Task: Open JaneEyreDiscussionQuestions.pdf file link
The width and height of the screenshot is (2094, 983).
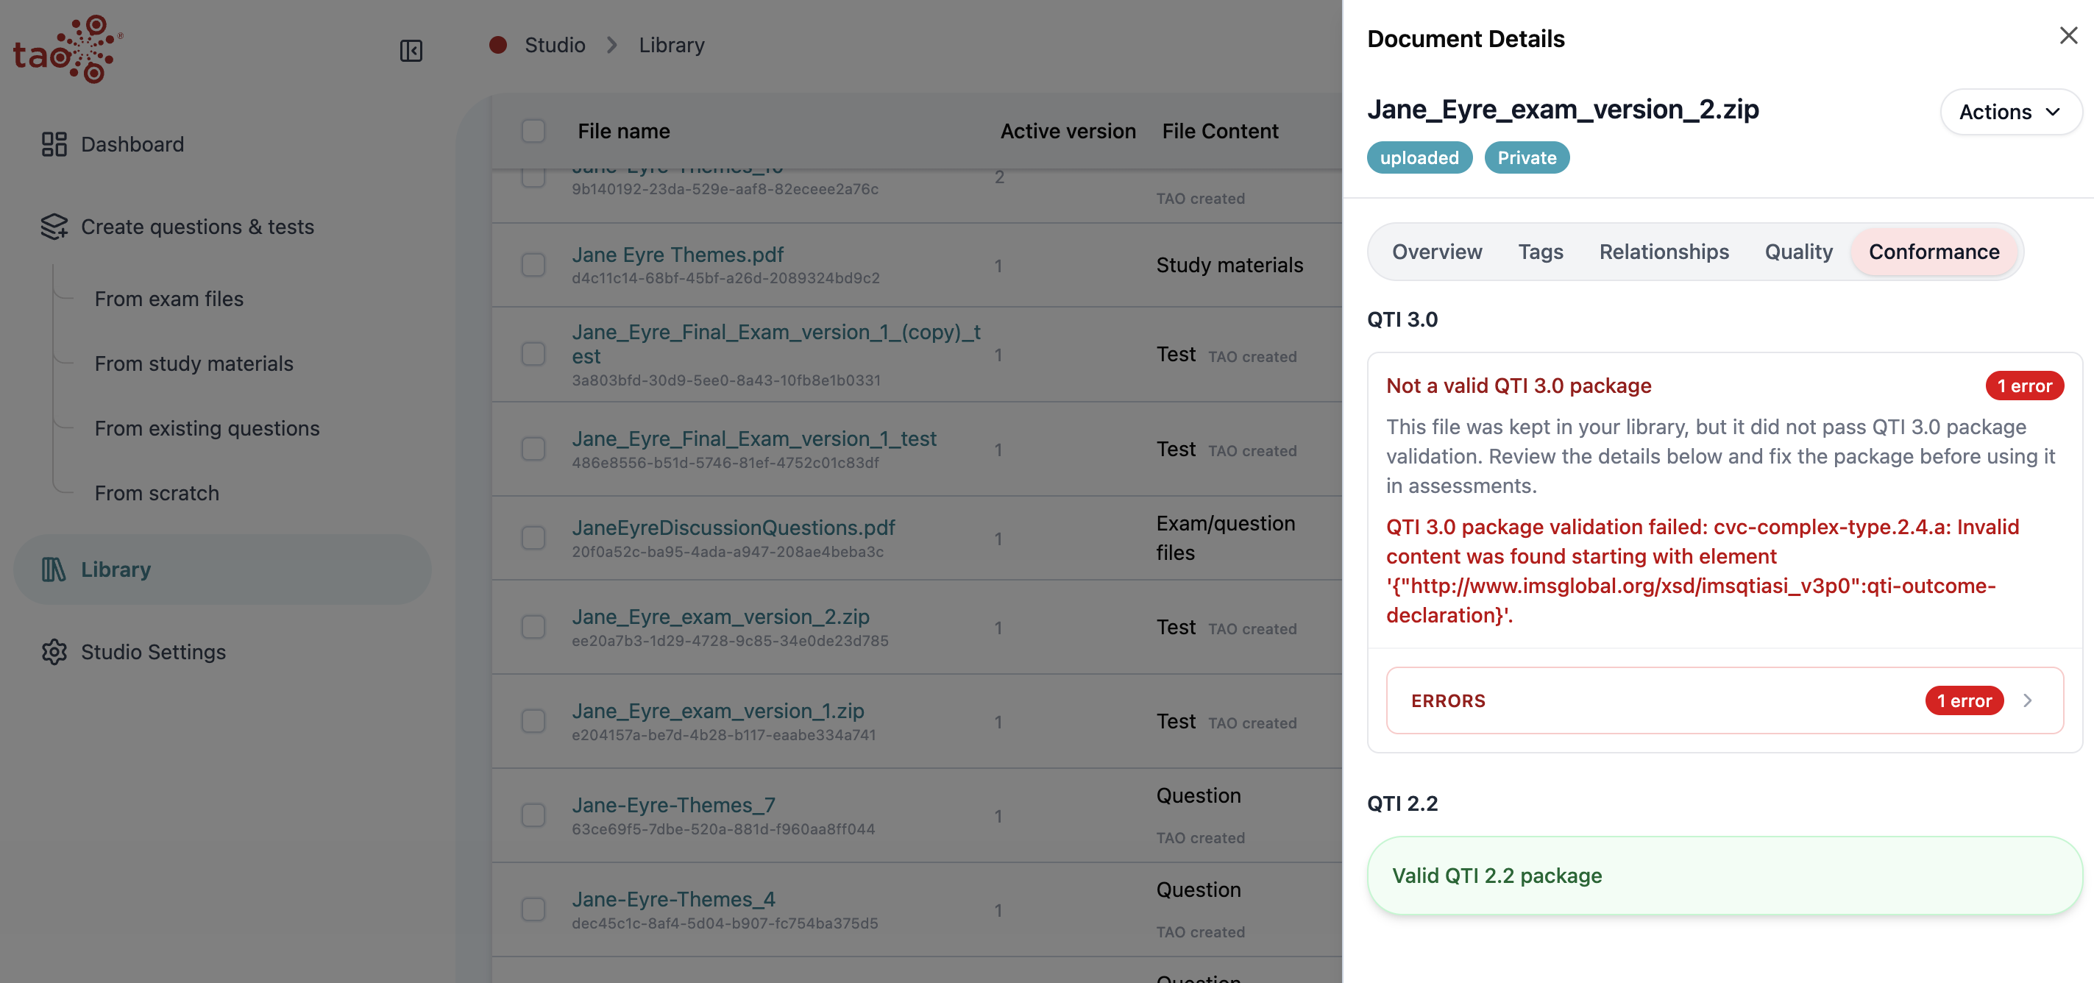Action: tap(734, 528)
